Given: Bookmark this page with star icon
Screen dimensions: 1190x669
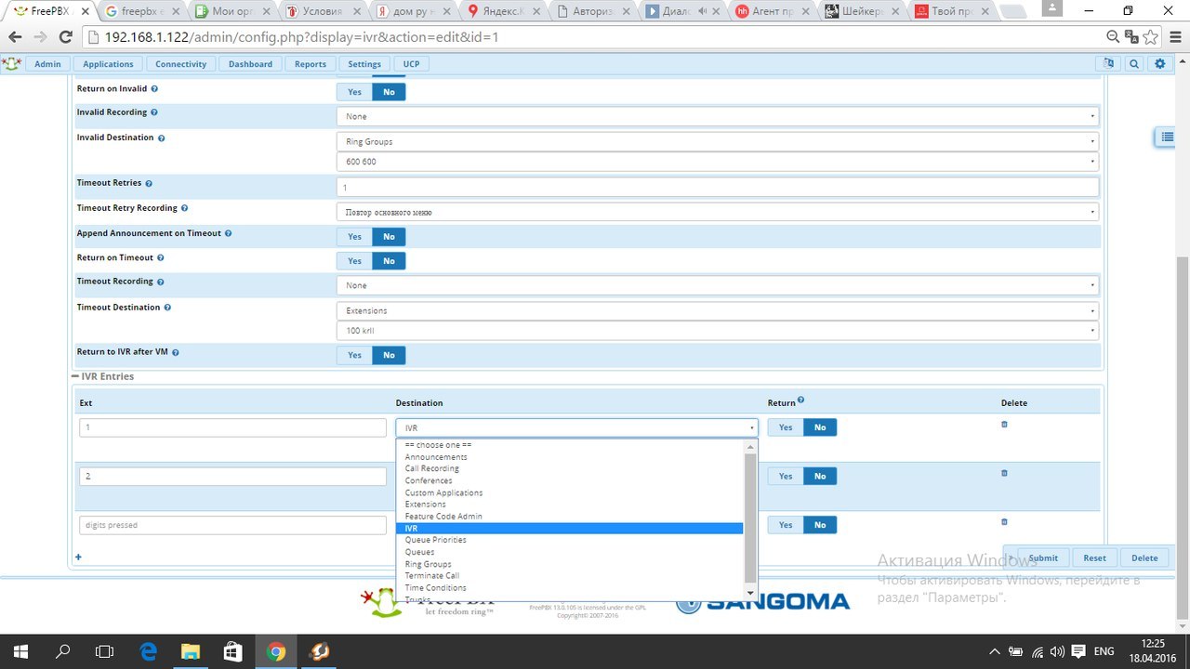Looking at the screenshot, I should point(1151,37).
